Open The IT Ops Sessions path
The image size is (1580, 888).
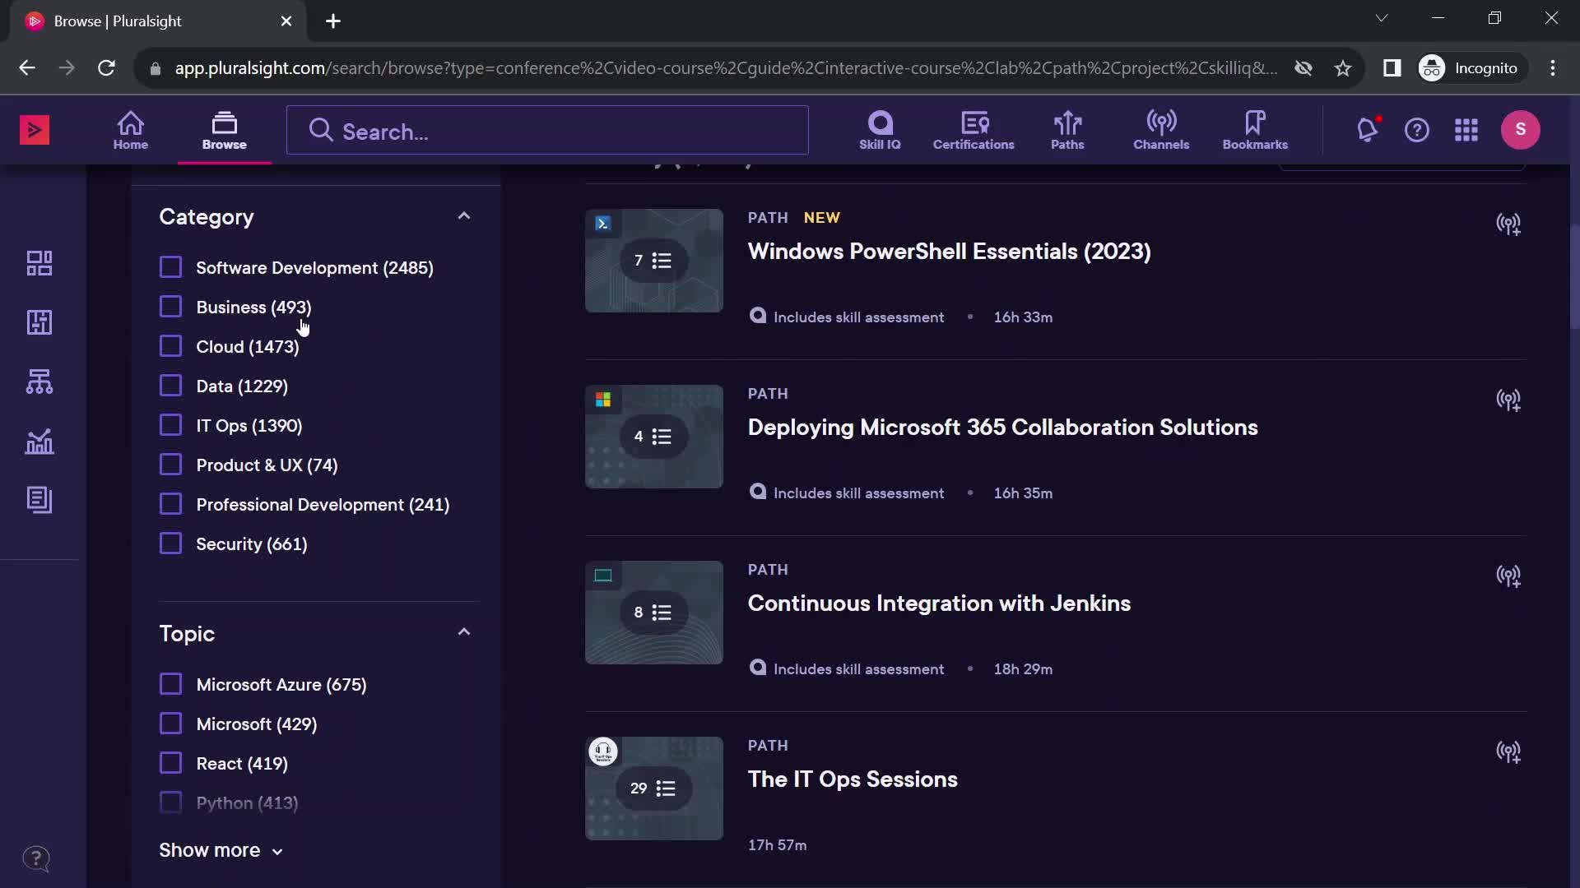click(x=853, y=779)
